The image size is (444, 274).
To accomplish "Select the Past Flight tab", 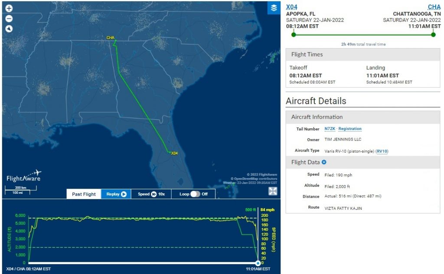I will 84,194.
